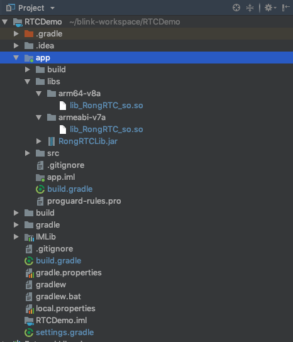Expand the .gradle folder
This screenshot has width=293, height=342.
click(16, 34)
